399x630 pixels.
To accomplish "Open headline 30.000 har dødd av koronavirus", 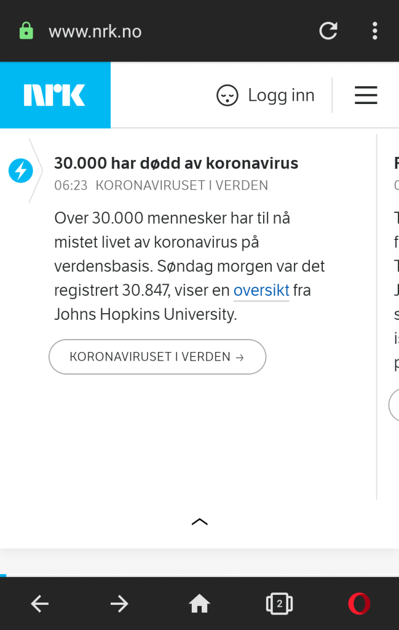I will [176, 163].
